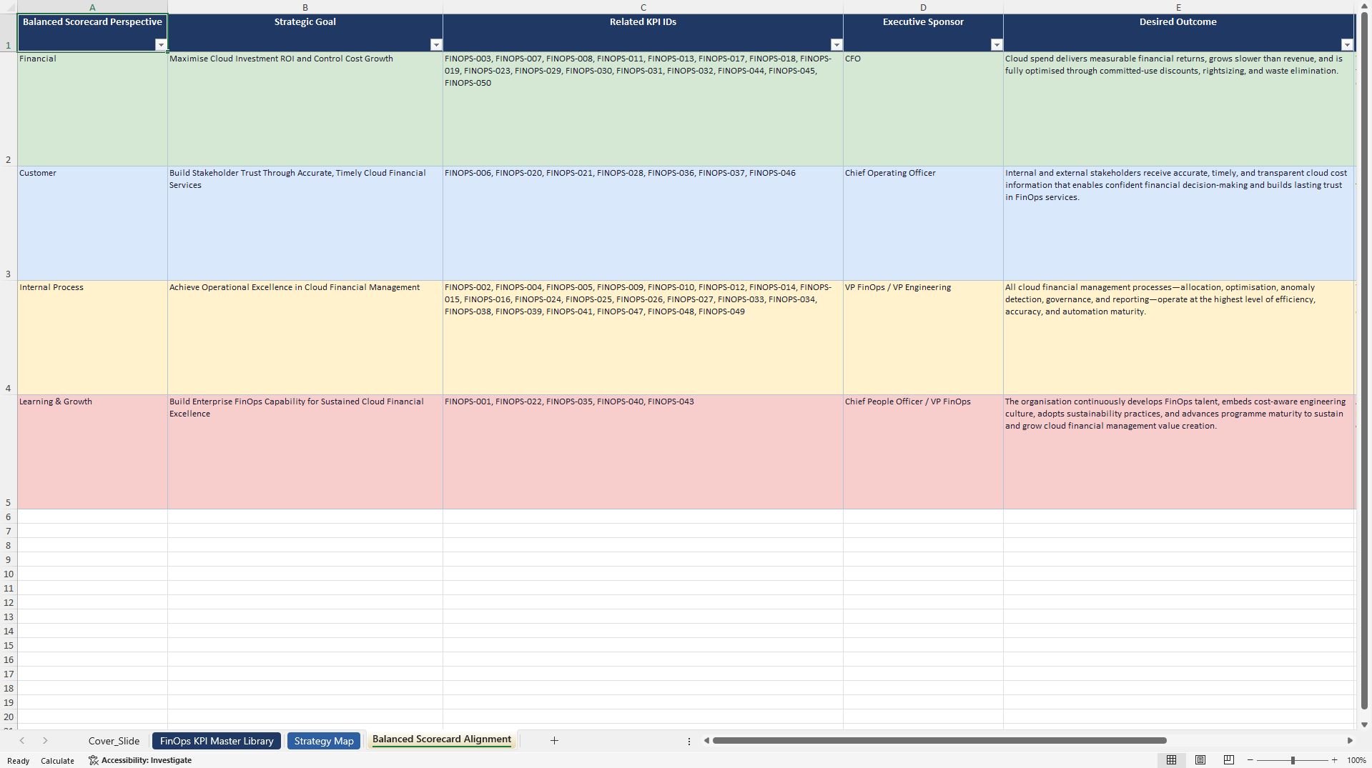The width and height of the screenshot is (1372, 768).
Task: Select the CFO sponsor cell
Action: click(x=923, y=109)
